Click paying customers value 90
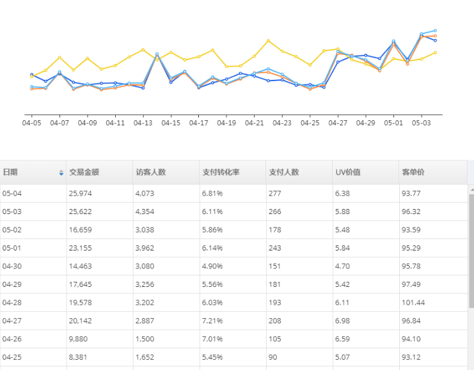474x370 pixels. (x=273, y=357)
